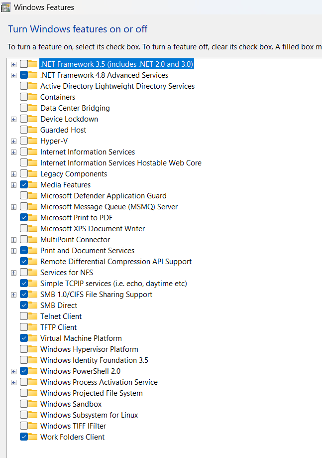This screenshot has height=458, width=322.
Task: Expand the Hyper-V tree node
Action: pos(13,141)
